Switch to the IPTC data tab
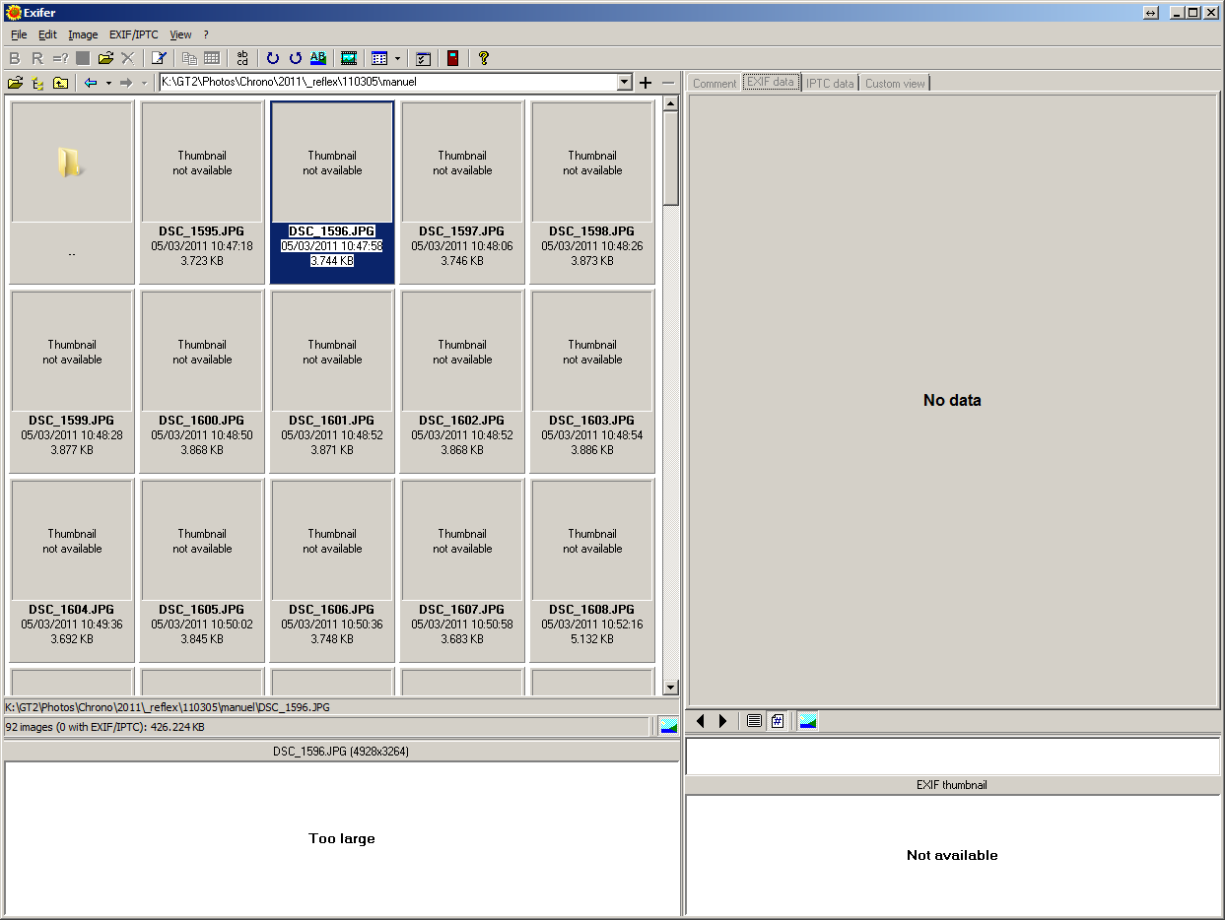 830,84
